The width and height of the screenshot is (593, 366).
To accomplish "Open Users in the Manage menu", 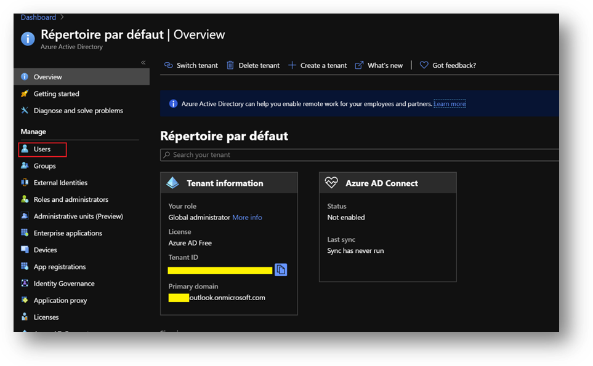I will (x=42, y=149).
